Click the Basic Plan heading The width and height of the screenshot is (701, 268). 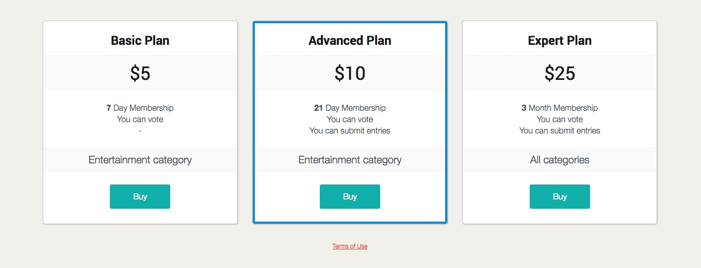click(140, 40)
